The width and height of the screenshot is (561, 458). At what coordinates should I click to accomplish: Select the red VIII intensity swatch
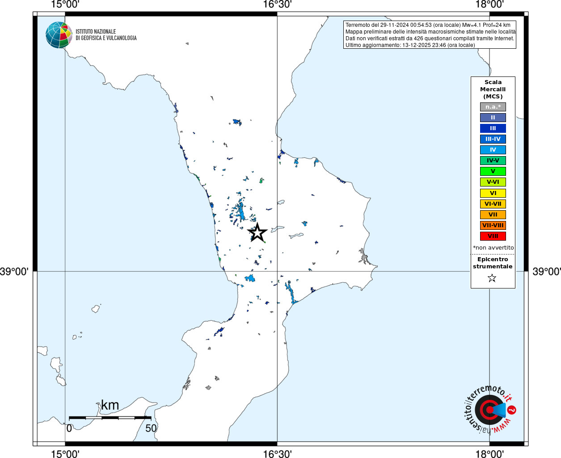493,236
